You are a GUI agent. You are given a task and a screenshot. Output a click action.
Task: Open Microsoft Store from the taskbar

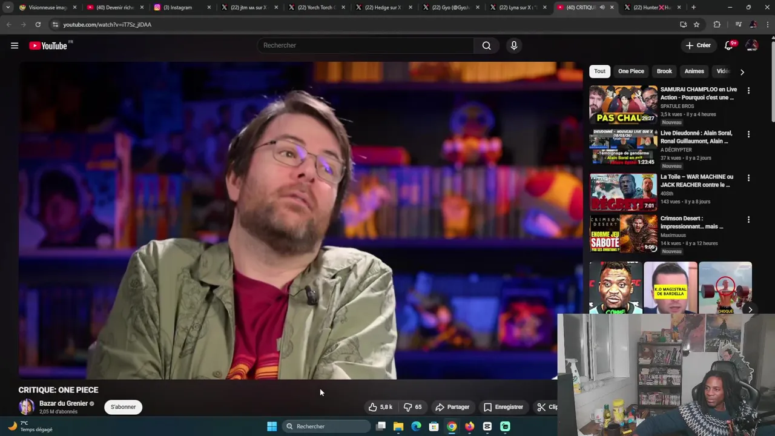tap(434, 426)
